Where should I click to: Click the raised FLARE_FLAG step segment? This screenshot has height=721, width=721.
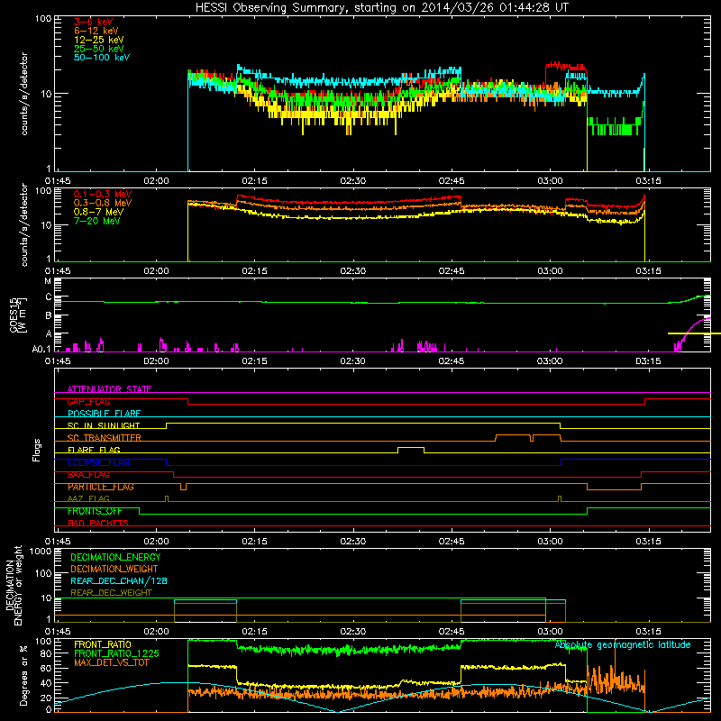pos(411,447)
